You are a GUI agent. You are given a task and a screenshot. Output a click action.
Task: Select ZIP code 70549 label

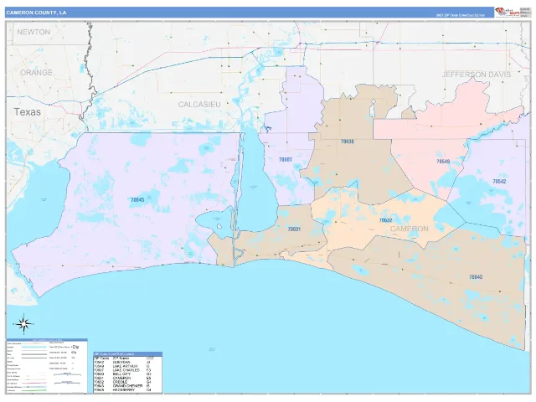click(443, 162)
